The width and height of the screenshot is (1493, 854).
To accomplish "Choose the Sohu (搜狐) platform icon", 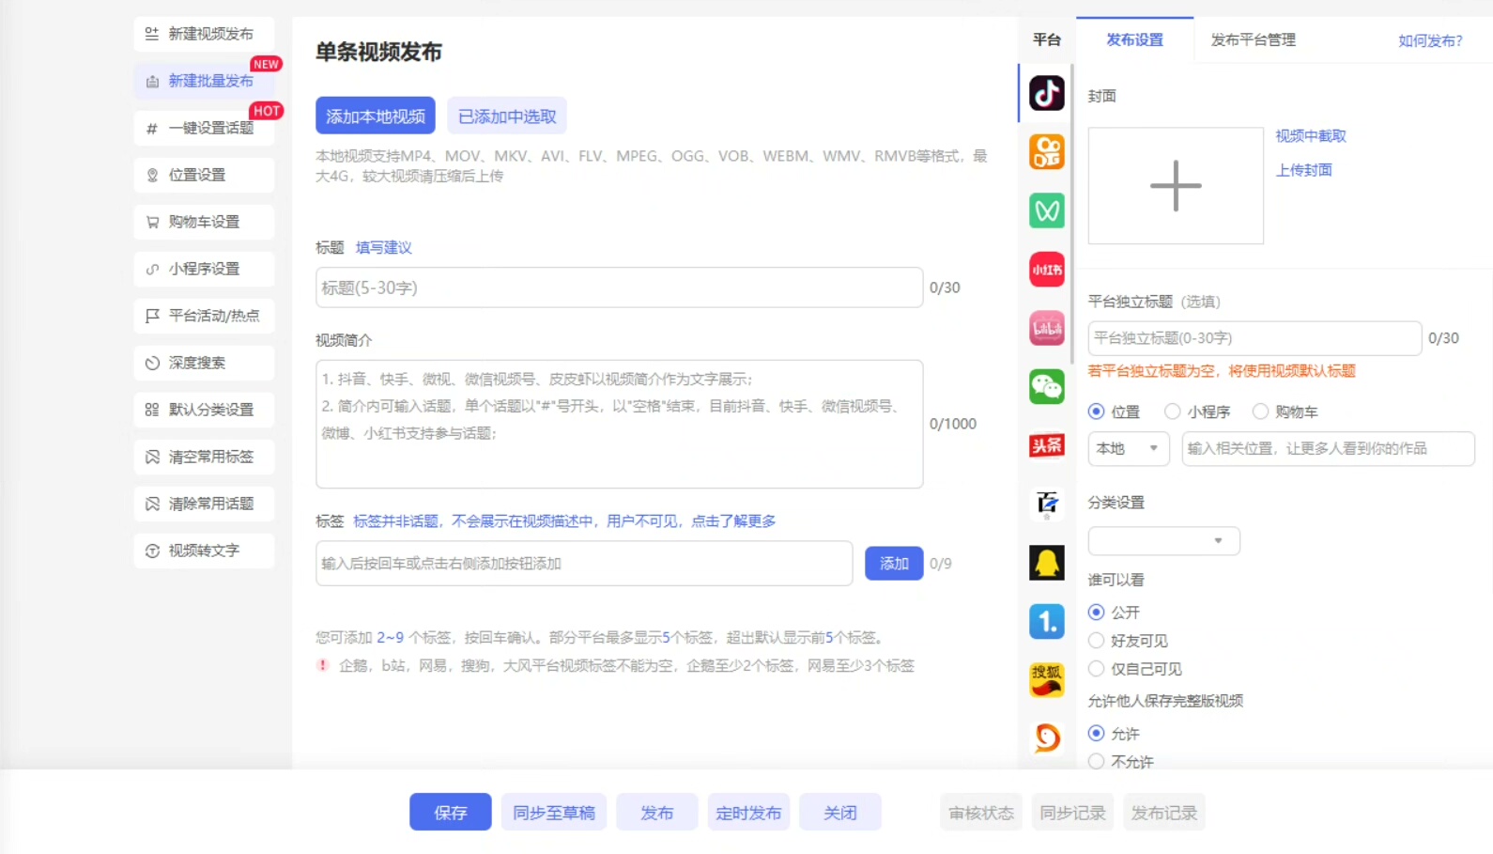I will [x=1046, y=678].
